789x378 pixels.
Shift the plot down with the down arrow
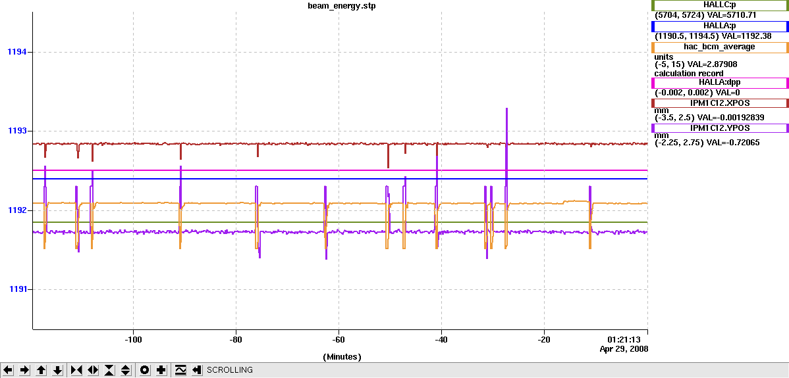(x=57, y=370)
